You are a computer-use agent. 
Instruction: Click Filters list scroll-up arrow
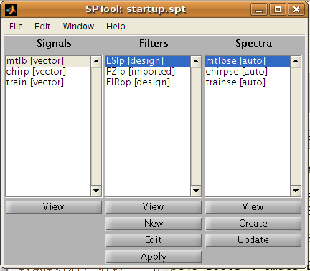[x=196, y=61]
